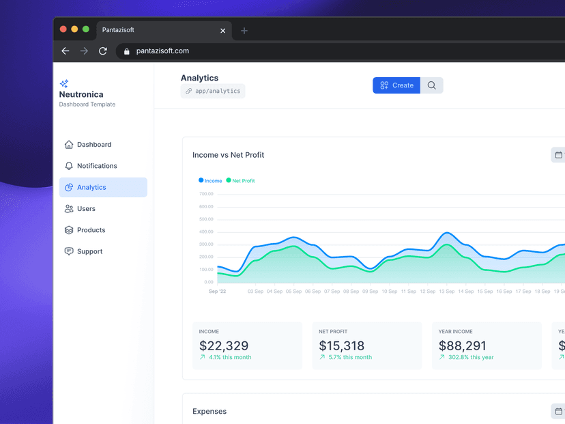Click the Neutronica sparkle logo
Image resolution: width=565 pixels, height=424 pixels.
[64, 84]
